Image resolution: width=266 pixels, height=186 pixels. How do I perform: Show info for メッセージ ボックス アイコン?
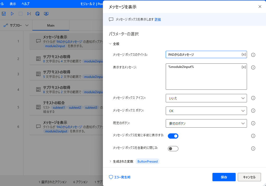coord(253,98)
